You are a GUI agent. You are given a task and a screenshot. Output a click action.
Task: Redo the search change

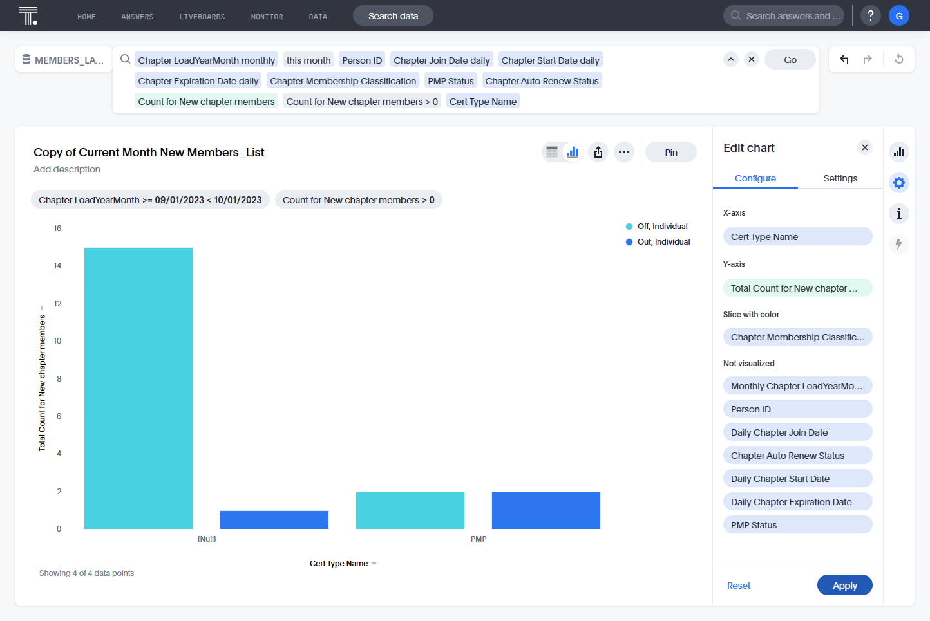tap(868, 59)
